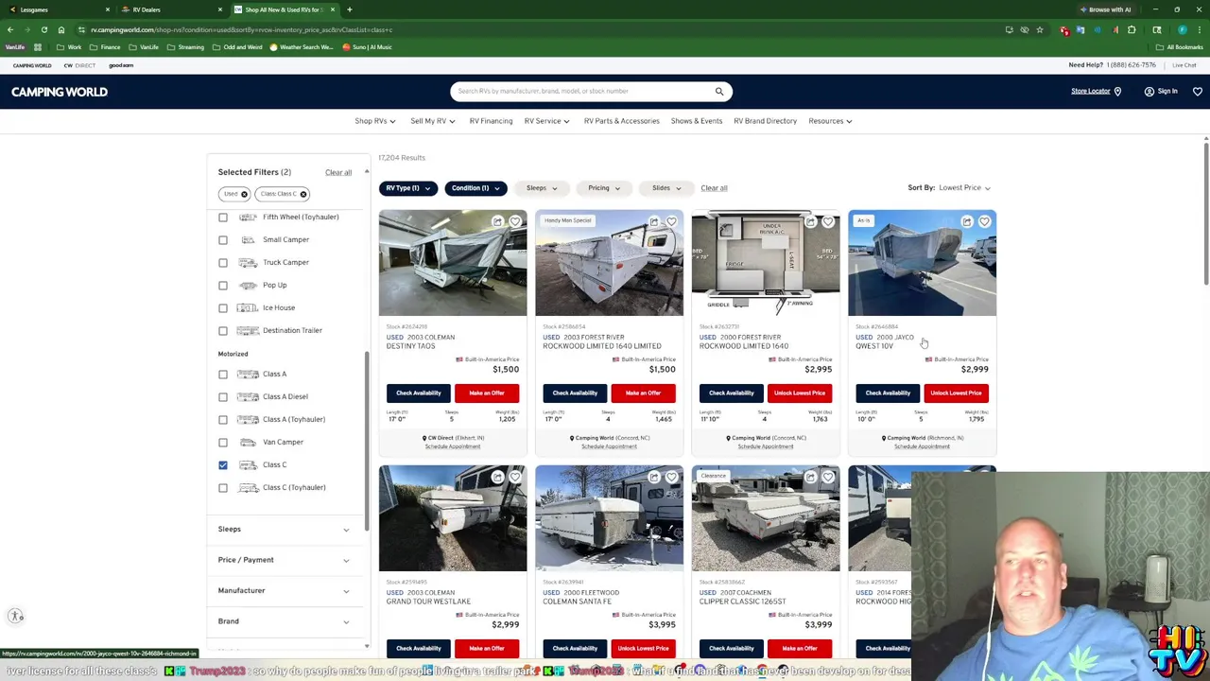Open browser home page
1210x681 pixels.
pyautogui.click(x=61, y=30)
